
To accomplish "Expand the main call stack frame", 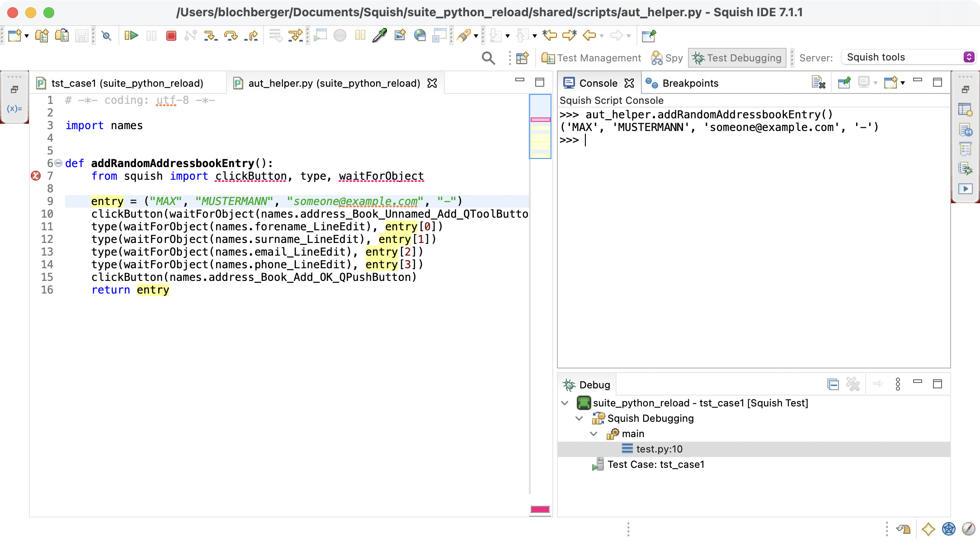I will pos(594,433).
